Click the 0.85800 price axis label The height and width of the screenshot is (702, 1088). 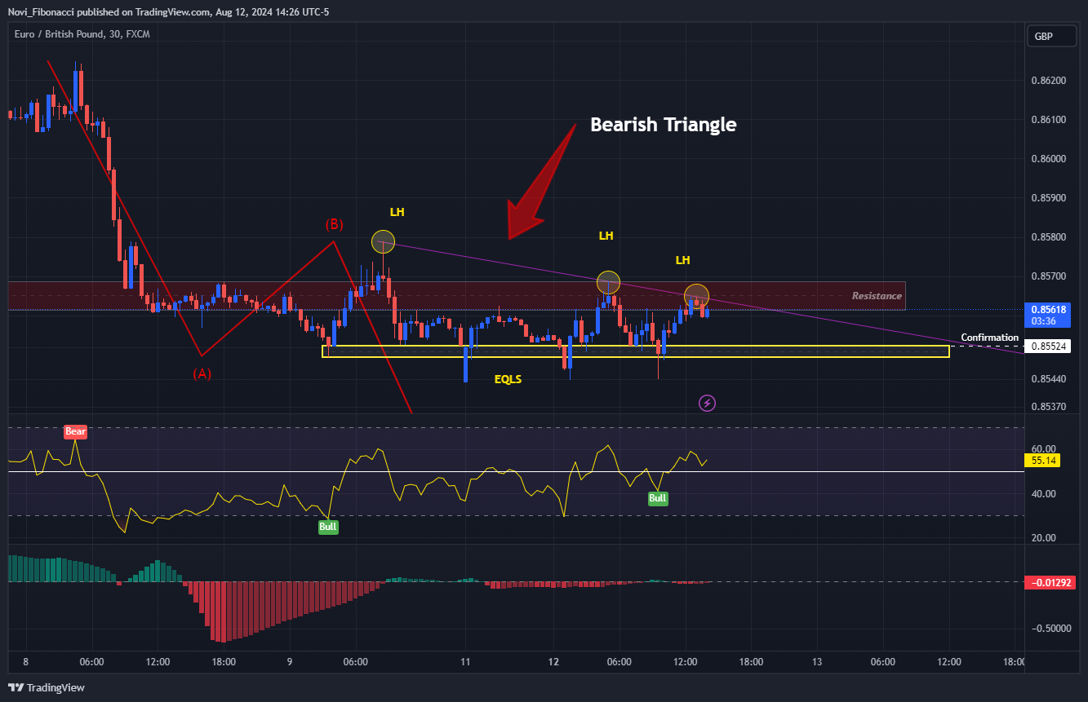click(x=1049, y=237)
